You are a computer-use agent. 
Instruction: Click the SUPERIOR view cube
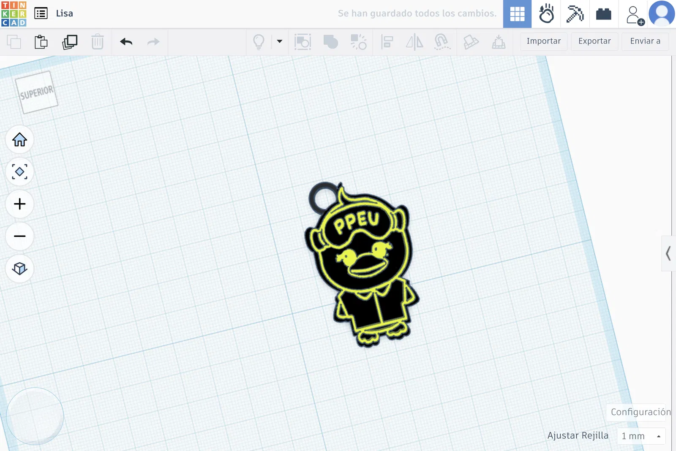click(37, 92)
